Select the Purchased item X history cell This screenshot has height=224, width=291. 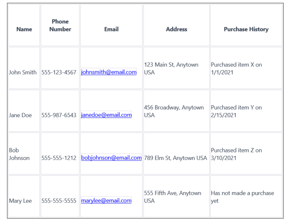(x=236, y=69)
